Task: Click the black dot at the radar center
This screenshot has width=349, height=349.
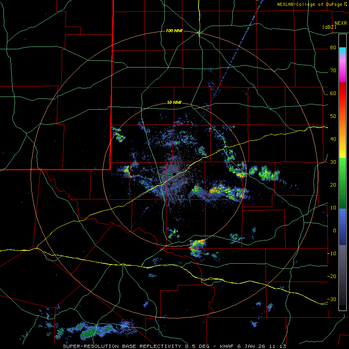Action: tap(174, 174)
